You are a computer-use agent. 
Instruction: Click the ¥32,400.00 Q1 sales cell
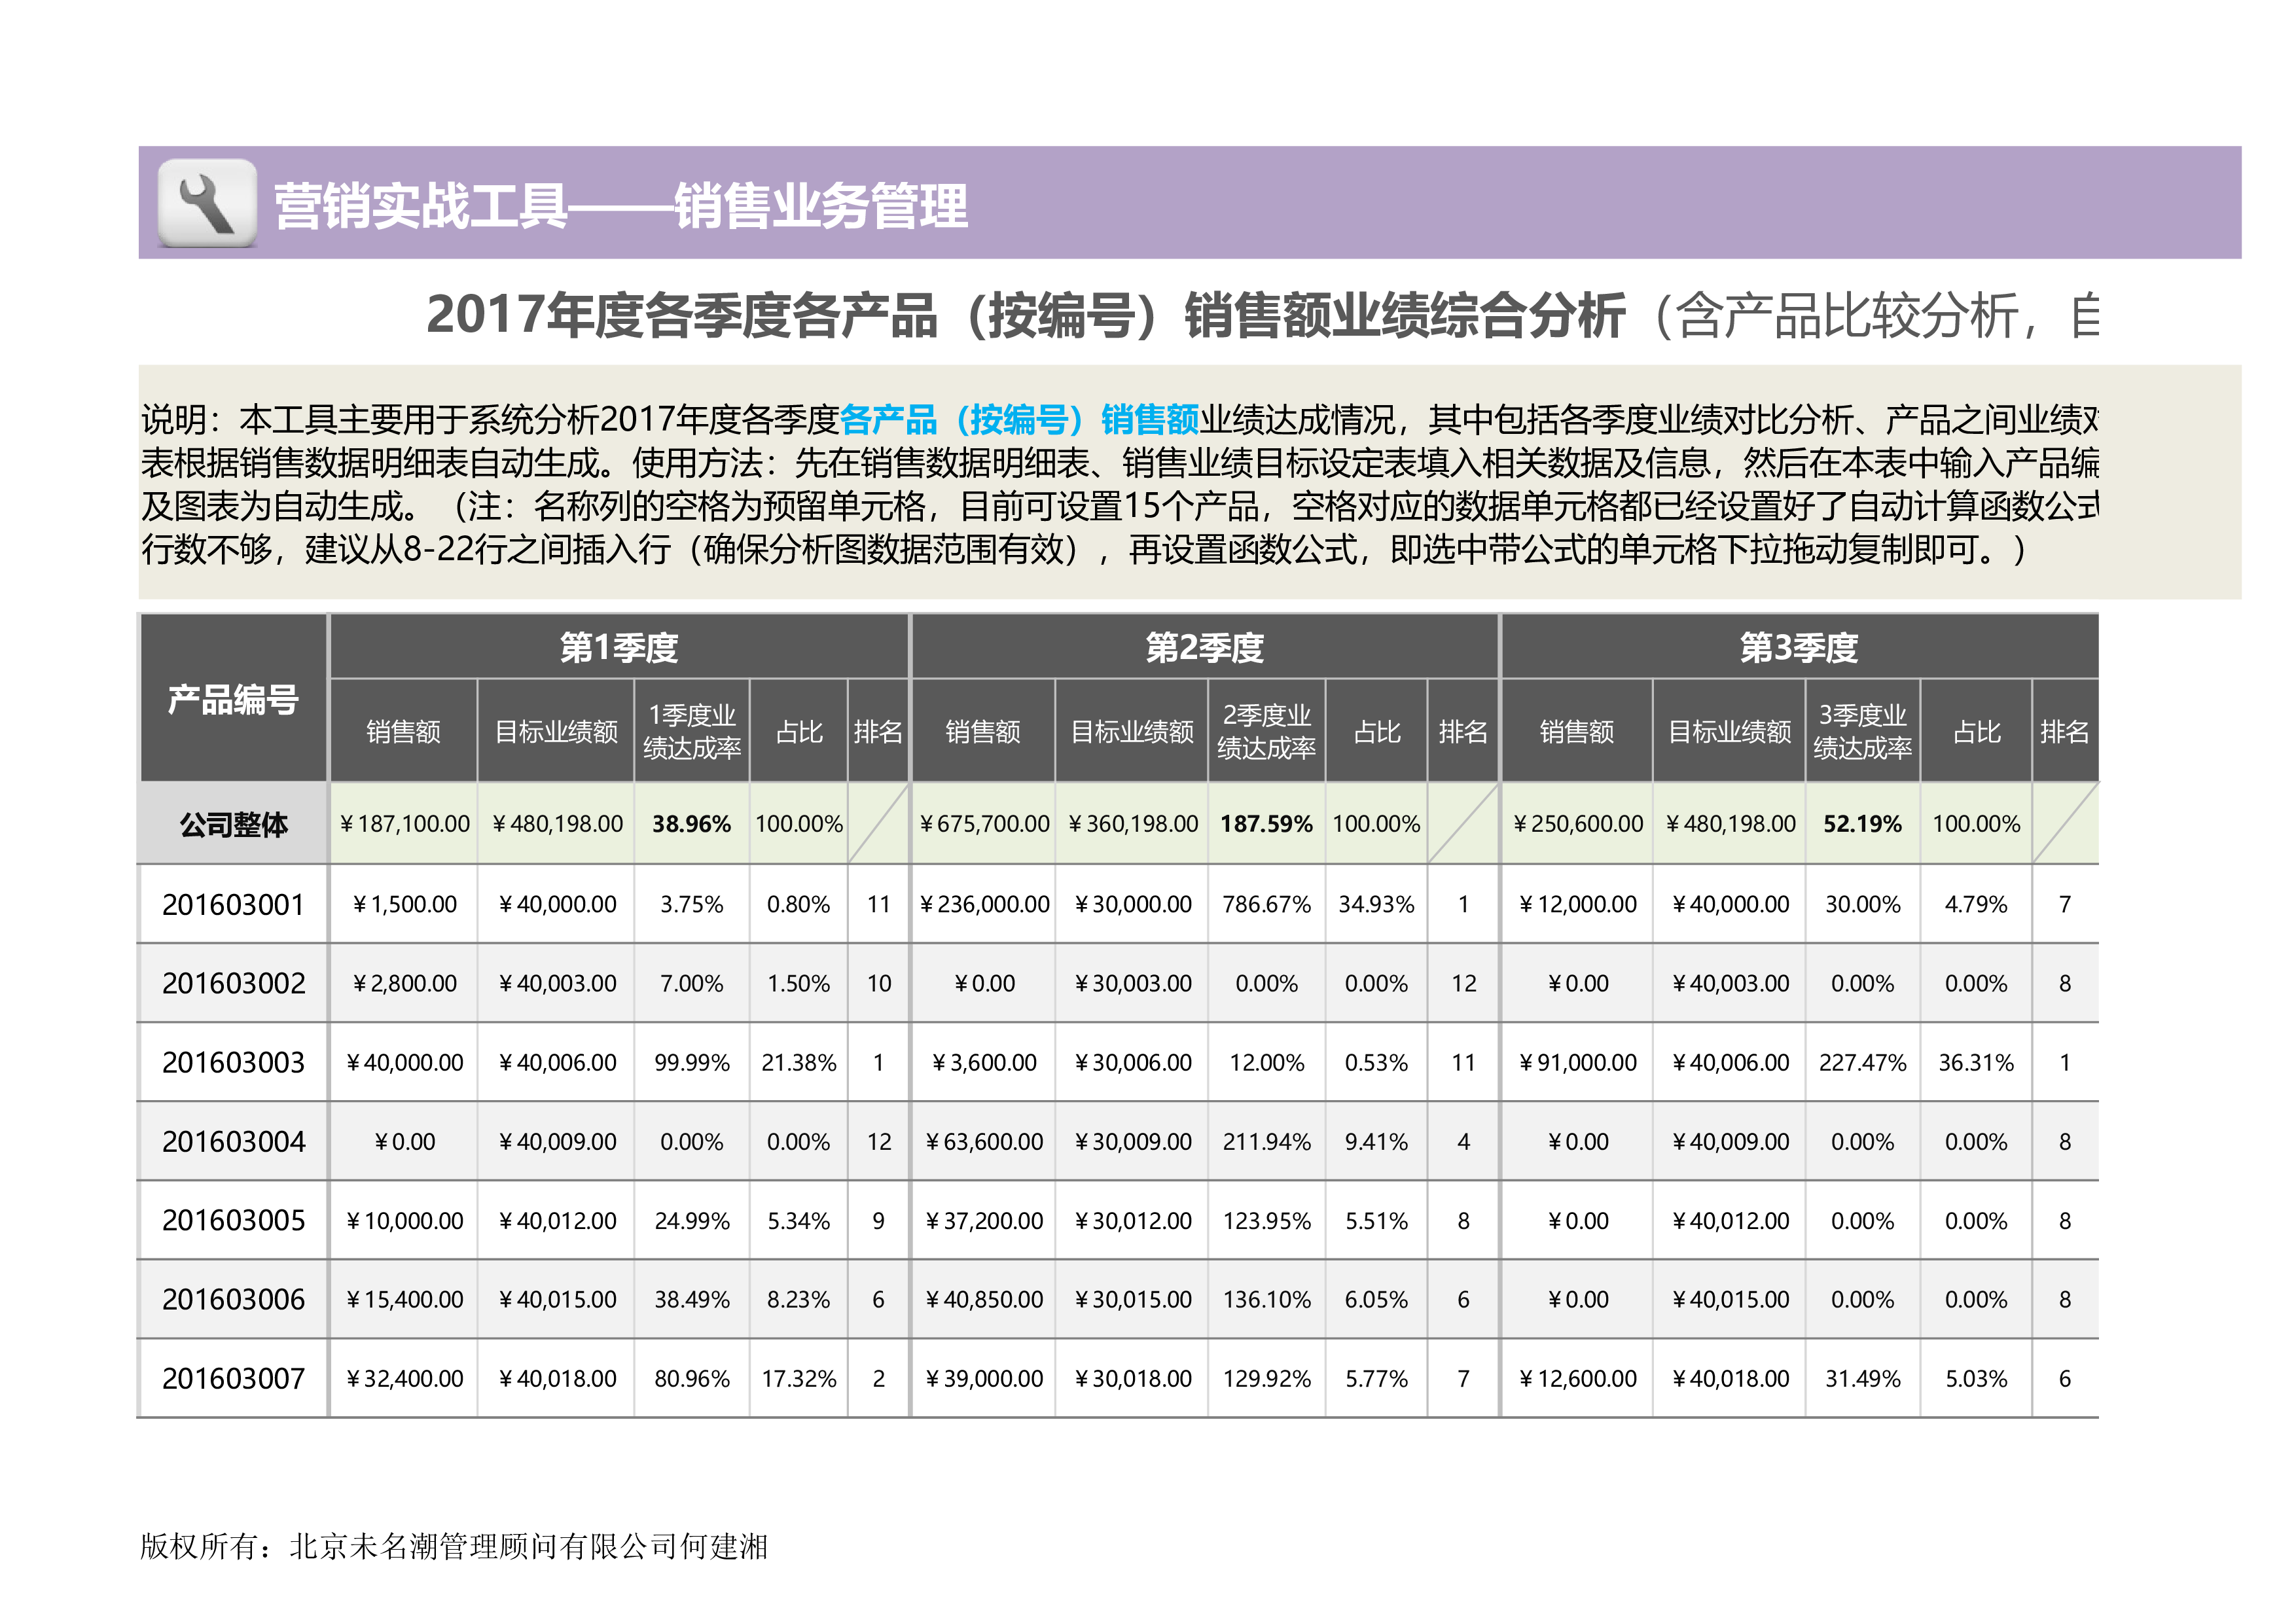pyautogui.click(x=404, y=1378)
